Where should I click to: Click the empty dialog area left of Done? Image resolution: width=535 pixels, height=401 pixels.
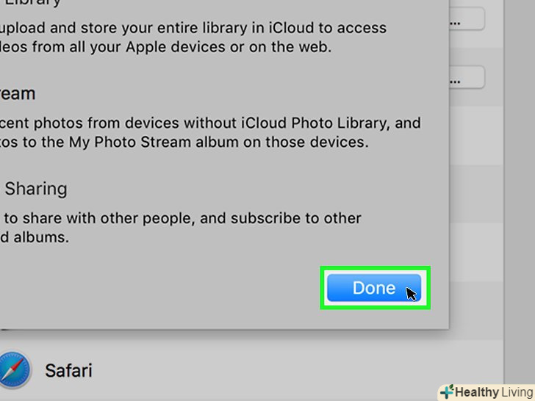coord(162,288)
